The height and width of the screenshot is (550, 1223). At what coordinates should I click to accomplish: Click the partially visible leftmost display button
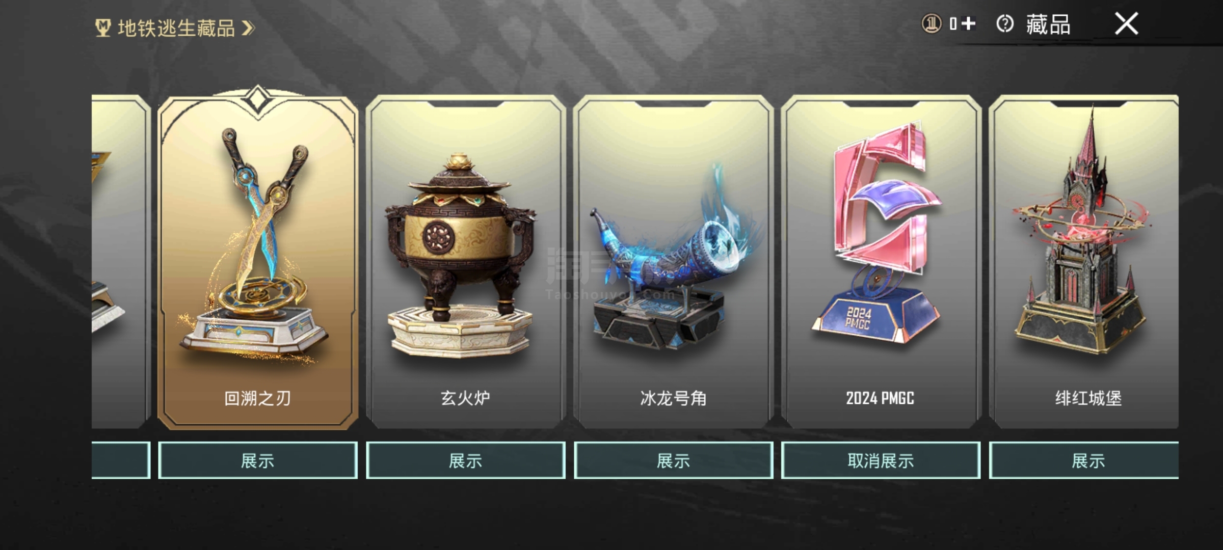[x=121, y=460]
